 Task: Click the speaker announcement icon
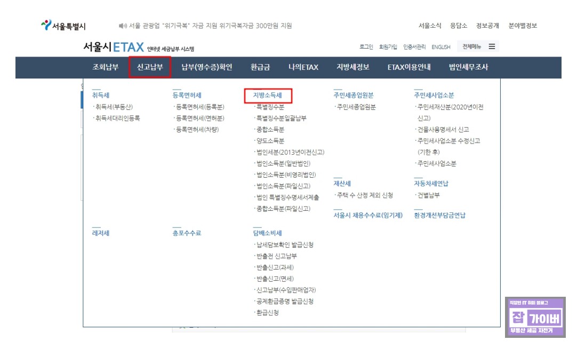(123, 26)
